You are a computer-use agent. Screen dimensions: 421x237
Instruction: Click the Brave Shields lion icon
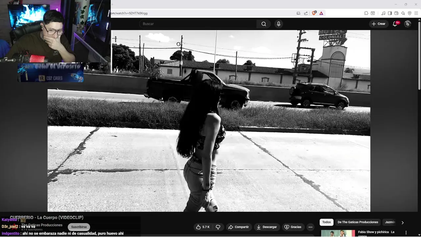pyautogui.click(x=314, y=13)
